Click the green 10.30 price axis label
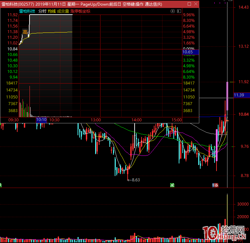This screenshot has height=243, width=250. tap(13, 66)
